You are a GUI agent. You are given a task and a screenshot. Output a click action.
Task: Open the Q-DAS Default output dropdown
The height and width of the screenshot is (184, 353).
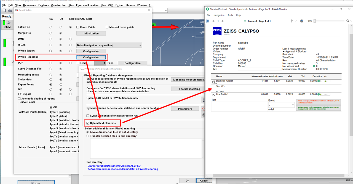click(x=109, y=45)
